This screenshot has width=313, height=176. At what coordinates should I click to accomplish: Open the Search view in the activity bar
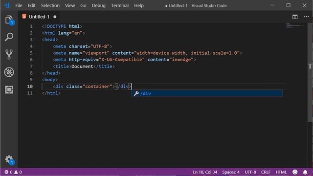9,37
